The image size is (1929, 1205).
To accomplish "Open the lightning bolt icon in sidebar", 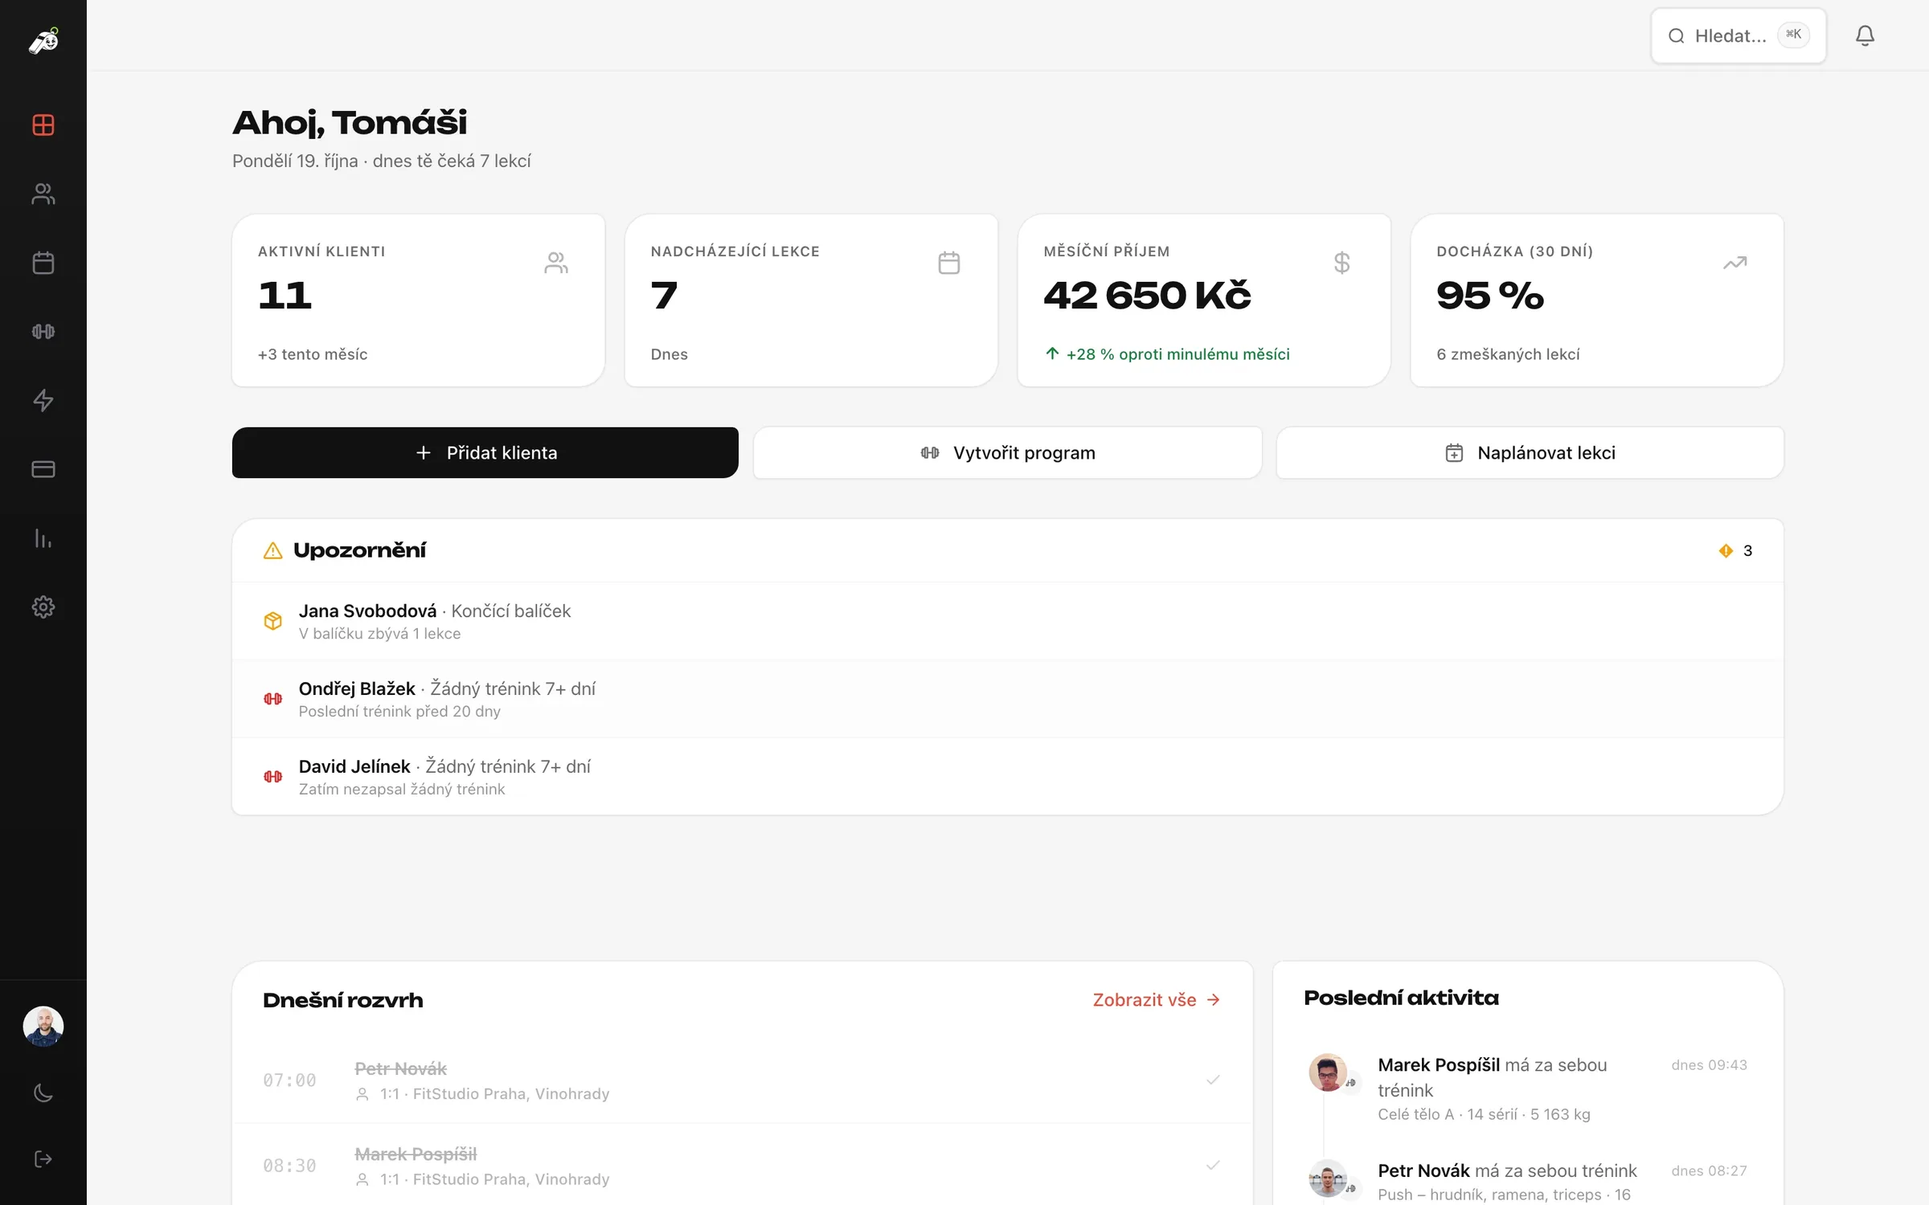I will 43,400.
